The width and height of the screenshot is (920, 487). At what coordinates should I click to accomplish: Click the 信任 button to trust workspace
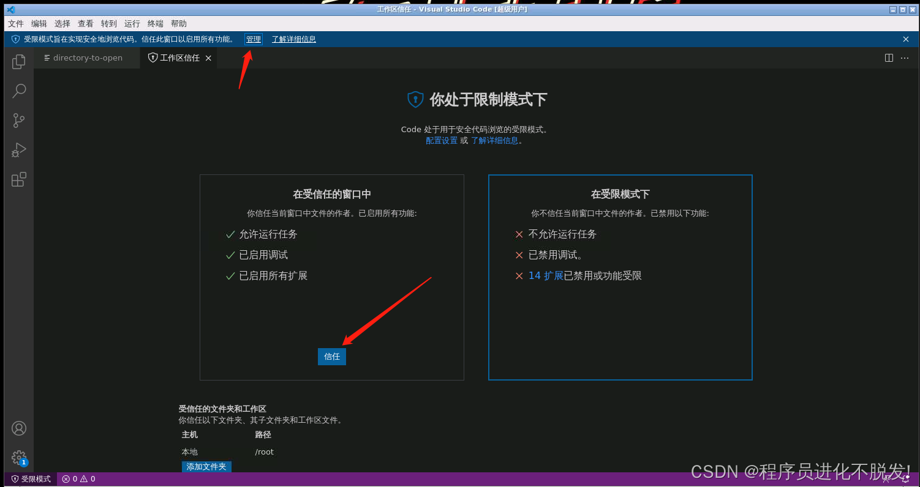[x=331, y=356]
